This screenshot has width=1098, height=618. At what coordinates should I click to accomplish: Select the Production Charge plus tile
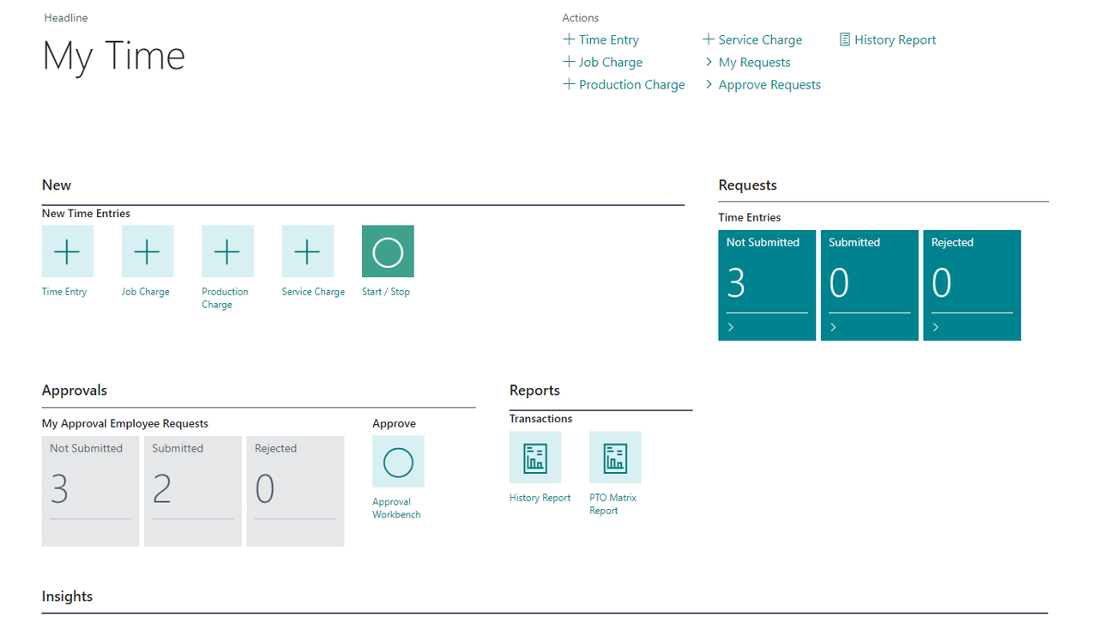click(x=227, y=251)
